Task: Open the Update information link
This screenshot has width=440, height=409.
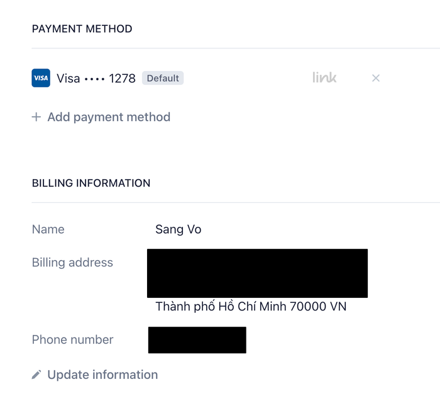Action: tap(95, 375)
